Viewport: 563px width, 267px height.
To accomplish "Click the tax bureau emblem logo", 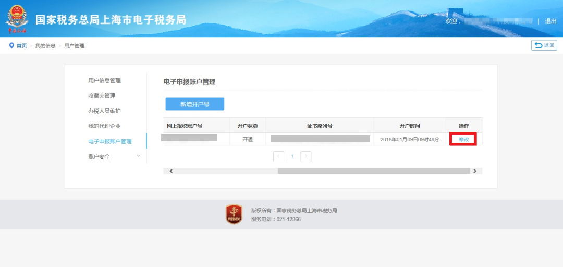I will coord(18,19).
